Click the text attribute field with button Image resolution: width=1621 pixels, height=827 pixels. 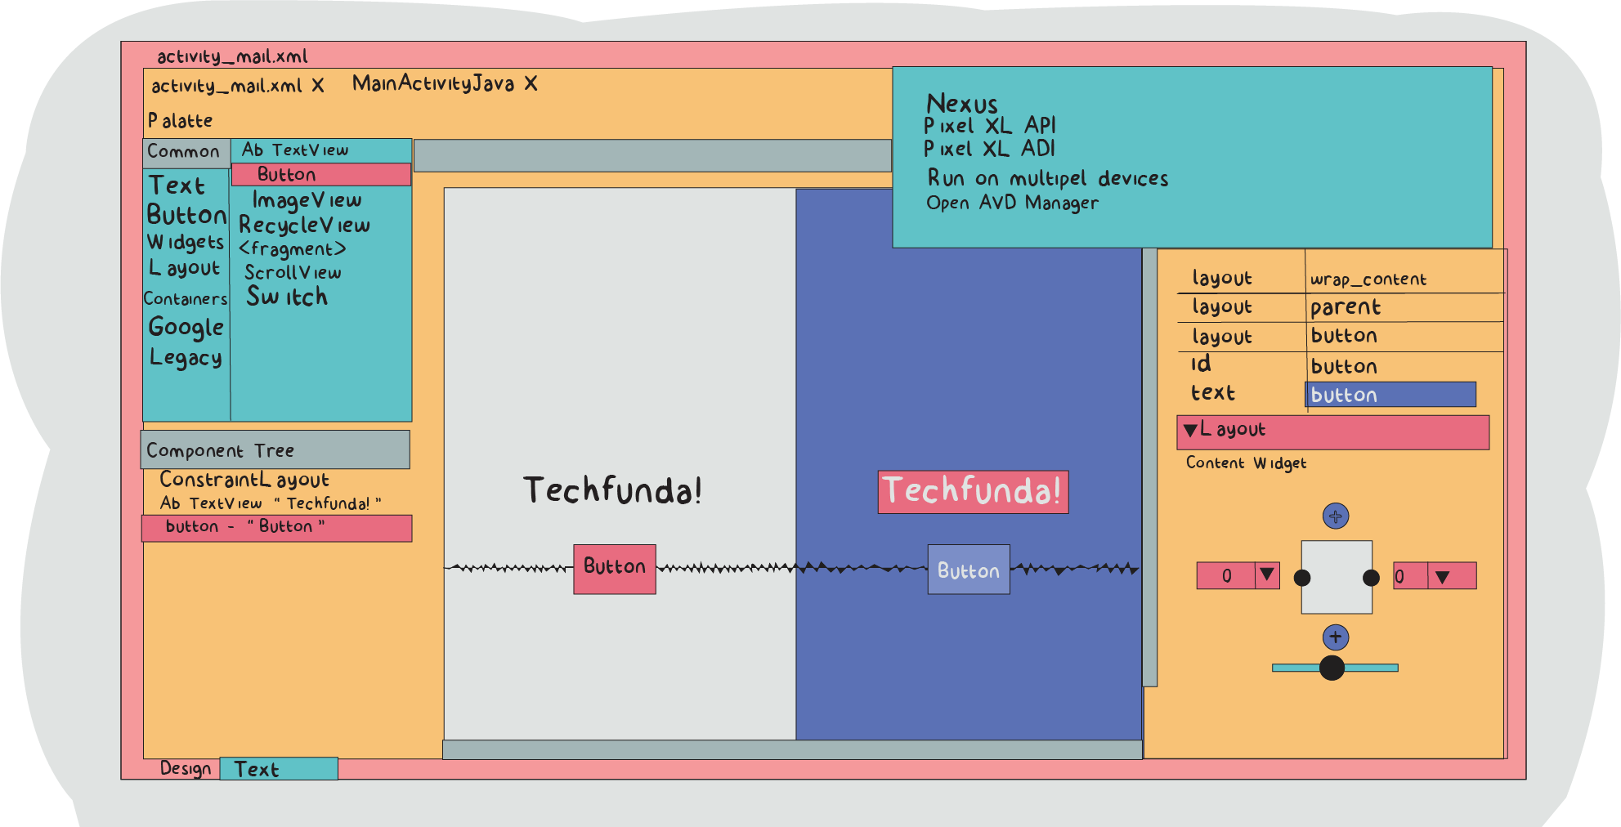point(1390,395)
